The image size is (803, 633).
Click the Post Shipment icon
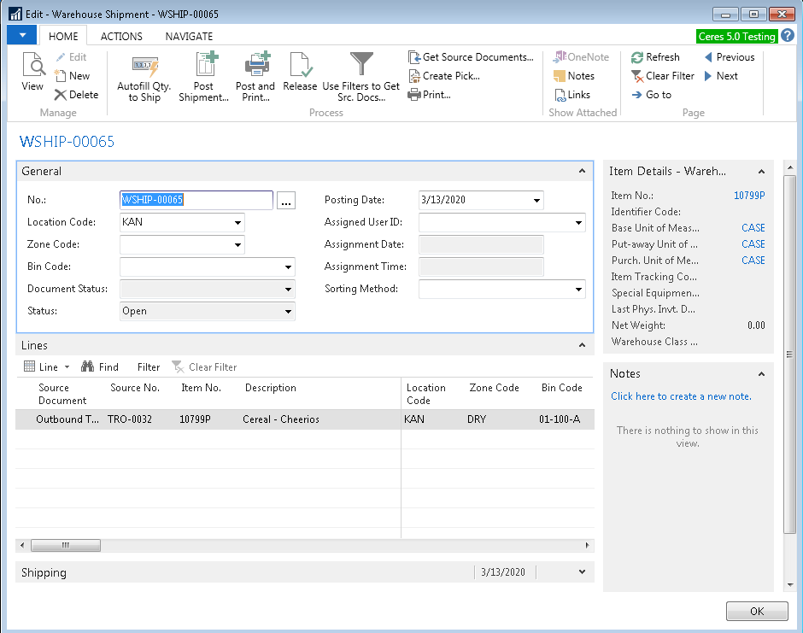point(204,66)
